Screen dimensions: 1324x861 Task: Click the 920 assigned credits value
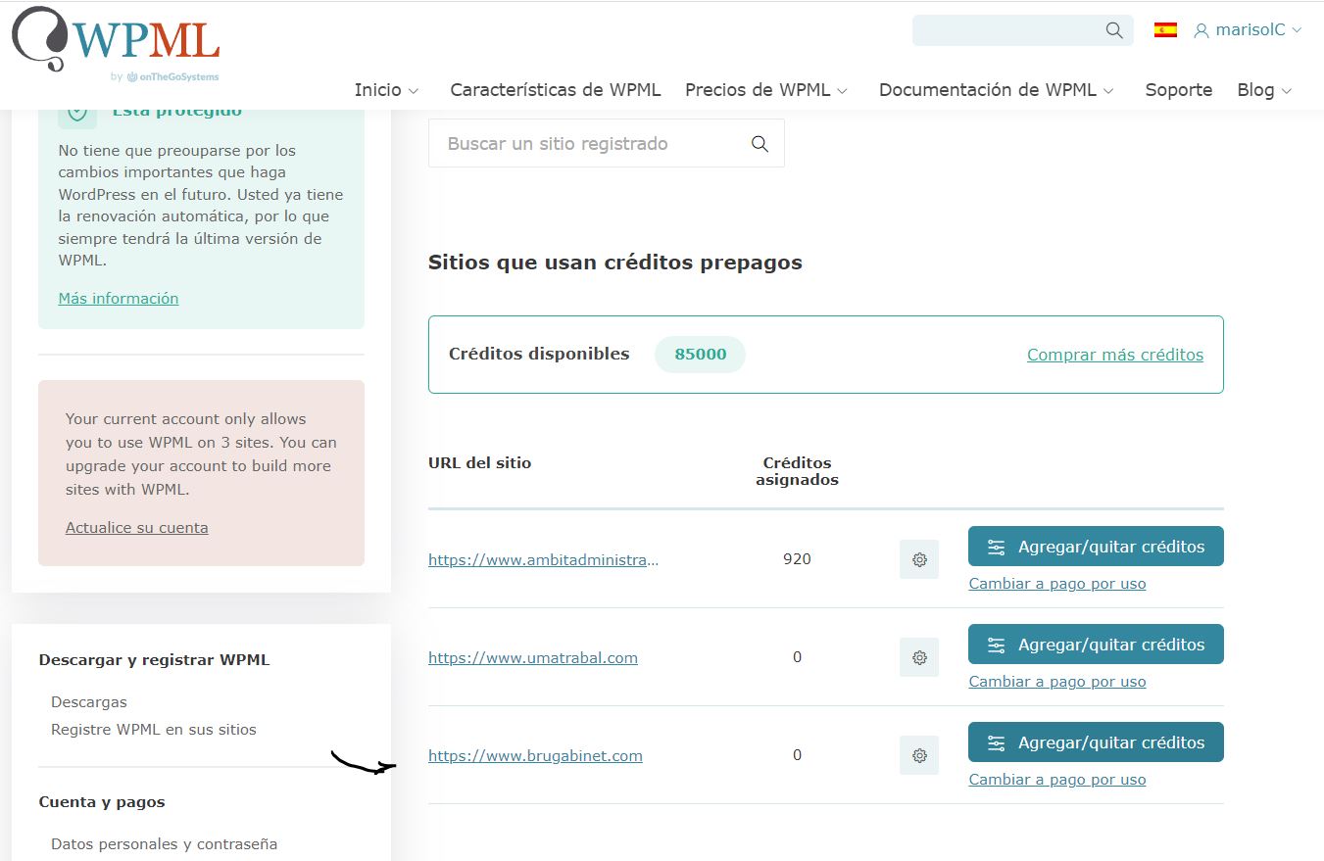(x=797, y=559)
